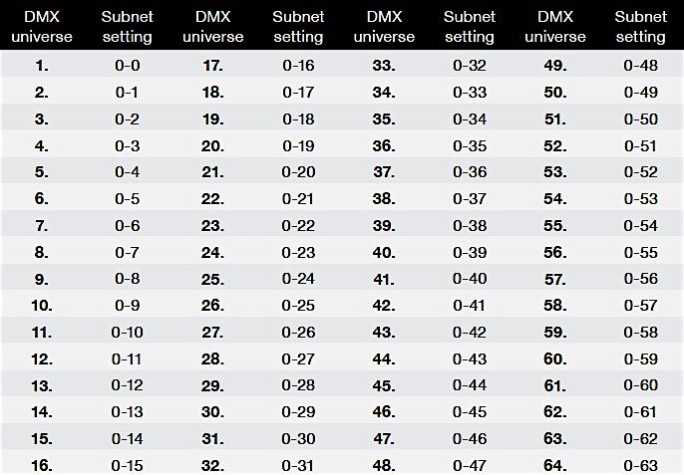Select subnet setting 0-63 cell
684x475 pixels.
641,465
